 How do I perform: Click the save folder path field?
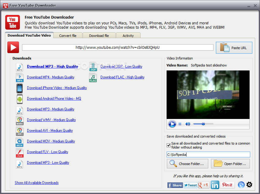click(208, 155)
